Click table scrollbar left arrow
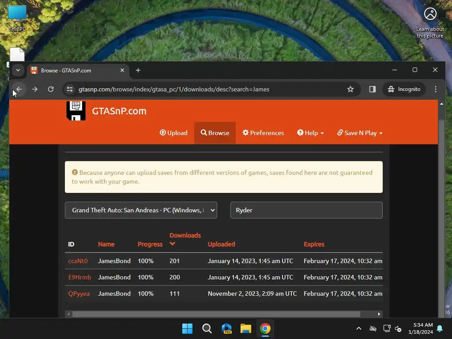Image resolution: width=452 pixels, height=339 pixels. (x=68, y=314)
